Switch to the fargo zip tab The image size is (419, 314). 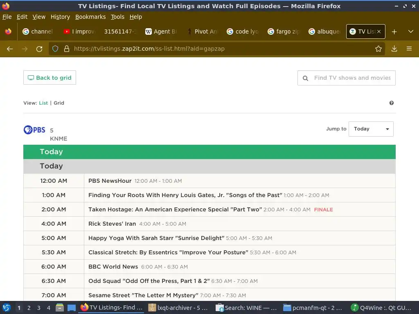[283, 31]
